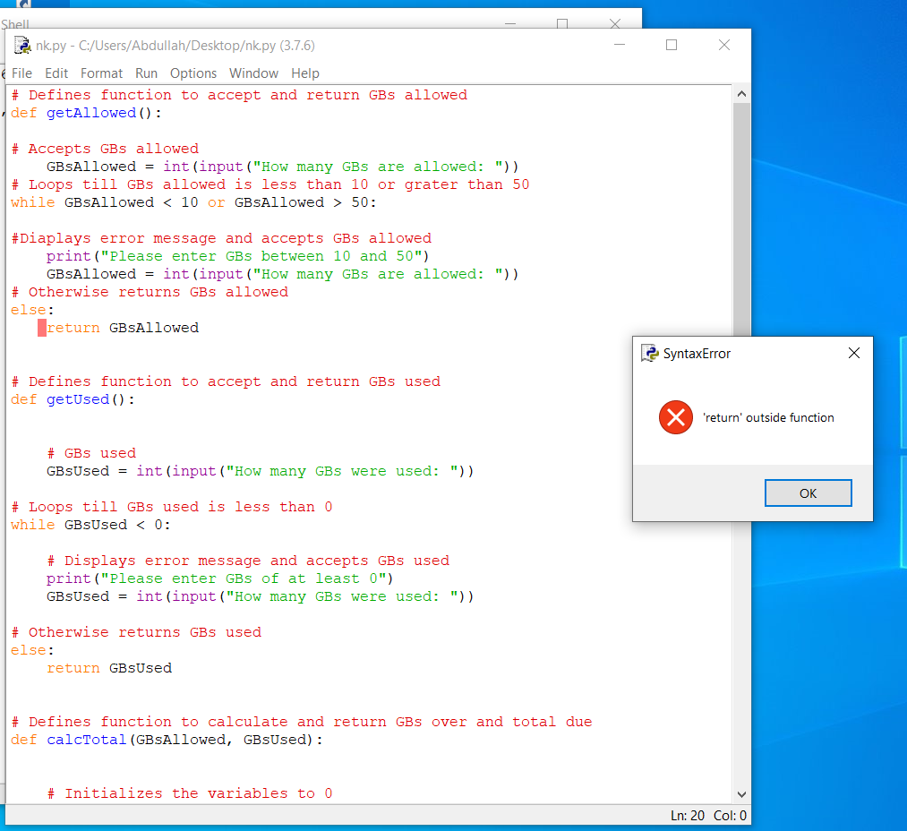Click the Python icon on the SyntaxError dialog
Image resolution: width=907 pixels, height=831 pixels.
(648, 353)
